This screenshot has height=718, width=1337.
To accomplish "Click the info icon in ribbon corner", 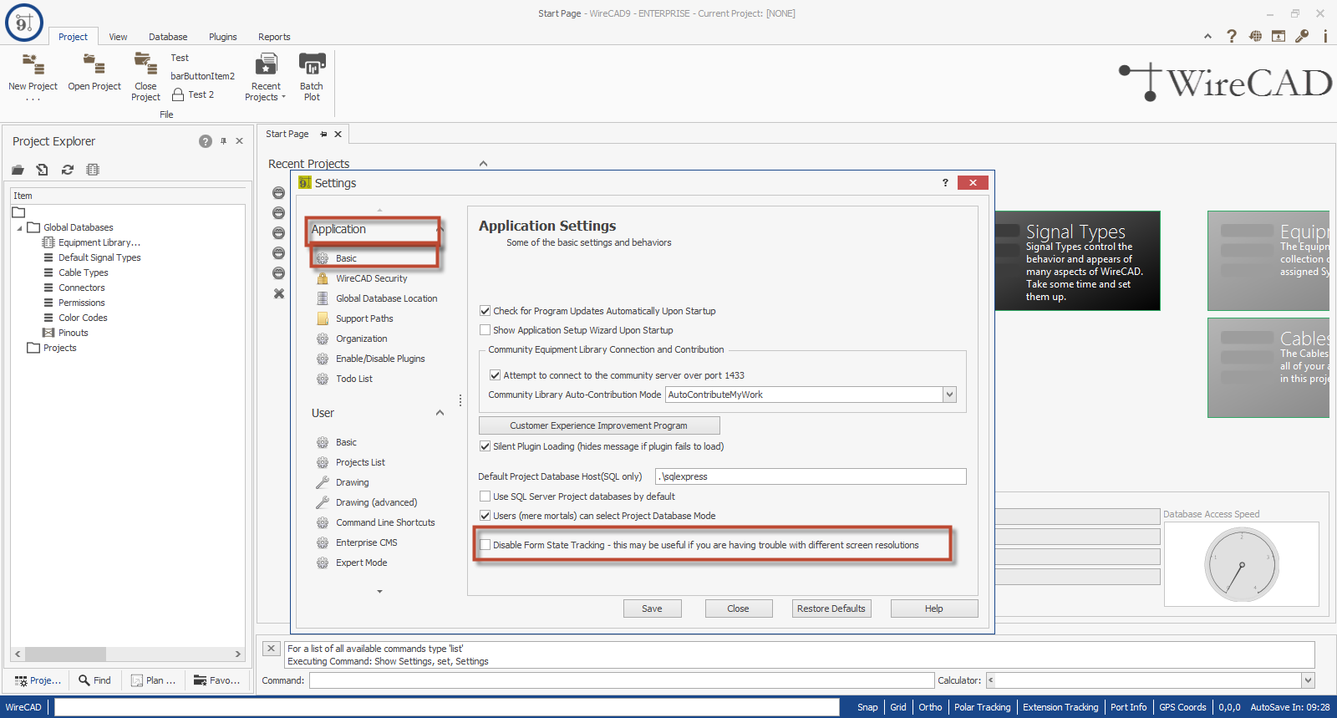I will pyautogui.click(x=1325, y=36).
